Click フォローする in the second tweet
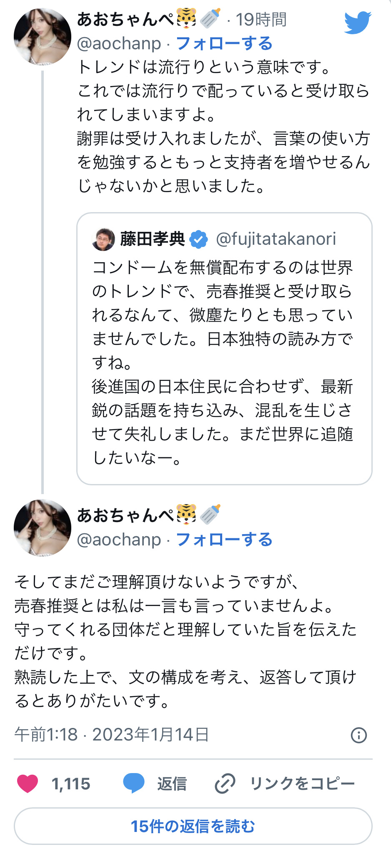 224,540
